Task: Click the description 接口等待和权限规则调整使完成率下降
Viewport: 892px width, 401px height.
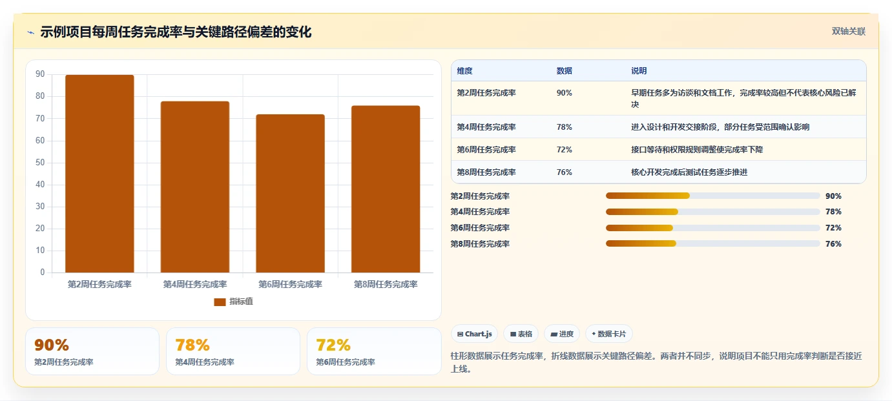Action: [697, 150]
